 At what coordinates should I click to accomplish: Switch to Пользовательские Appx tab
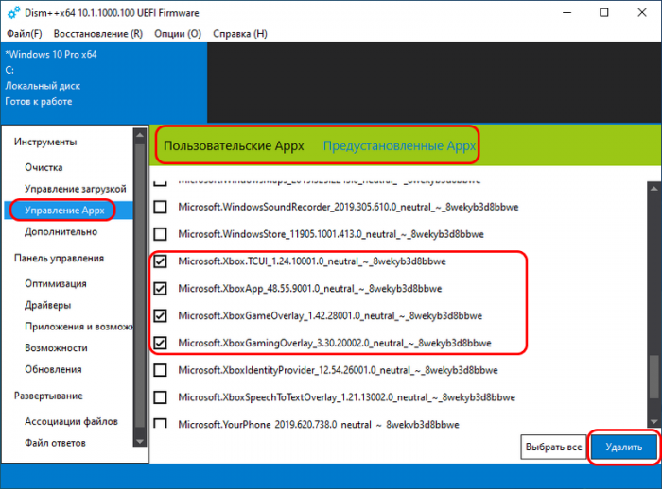[x=234, y=146]
